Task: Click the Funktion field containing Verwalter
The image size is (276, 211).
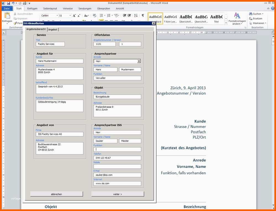Action: coord(117,78)
